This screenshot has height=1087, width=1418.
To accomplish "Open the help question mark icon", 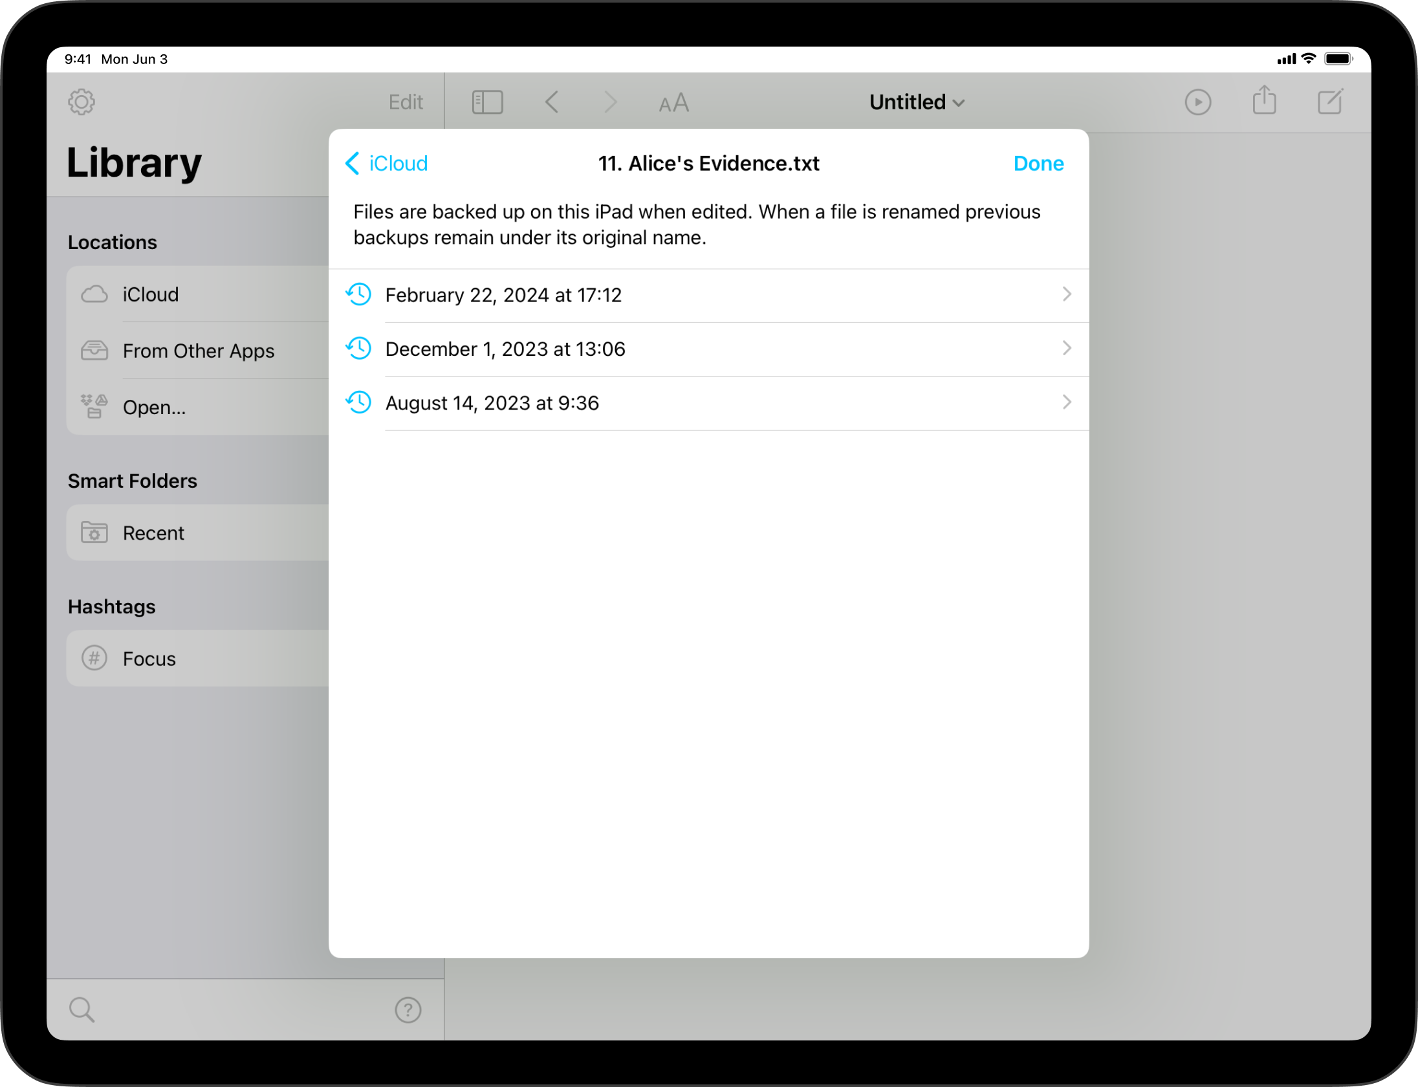I will pos(408,1009).
